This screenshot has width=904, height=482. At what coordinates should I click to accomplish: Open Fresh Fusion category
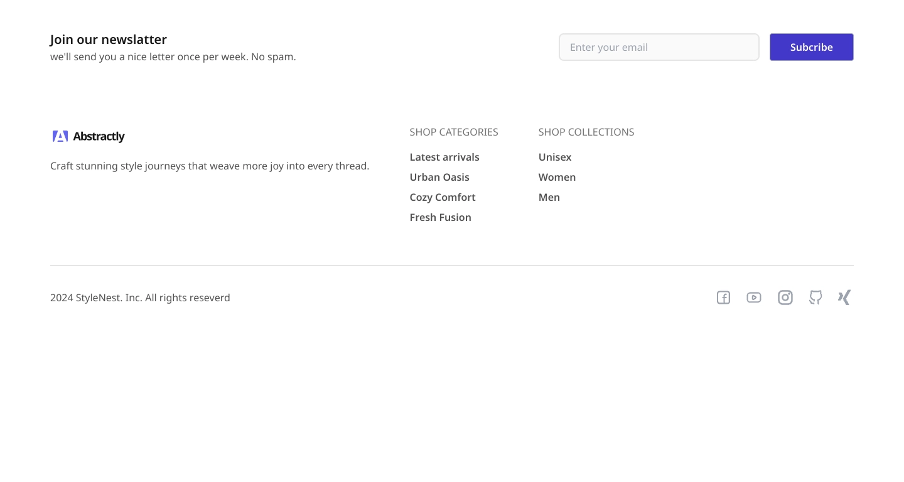(x=440, y=217)
